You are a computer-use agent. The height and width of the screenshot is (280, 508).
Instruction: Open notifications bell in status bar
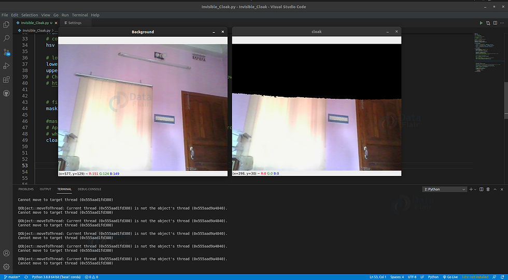pos(502,277)
